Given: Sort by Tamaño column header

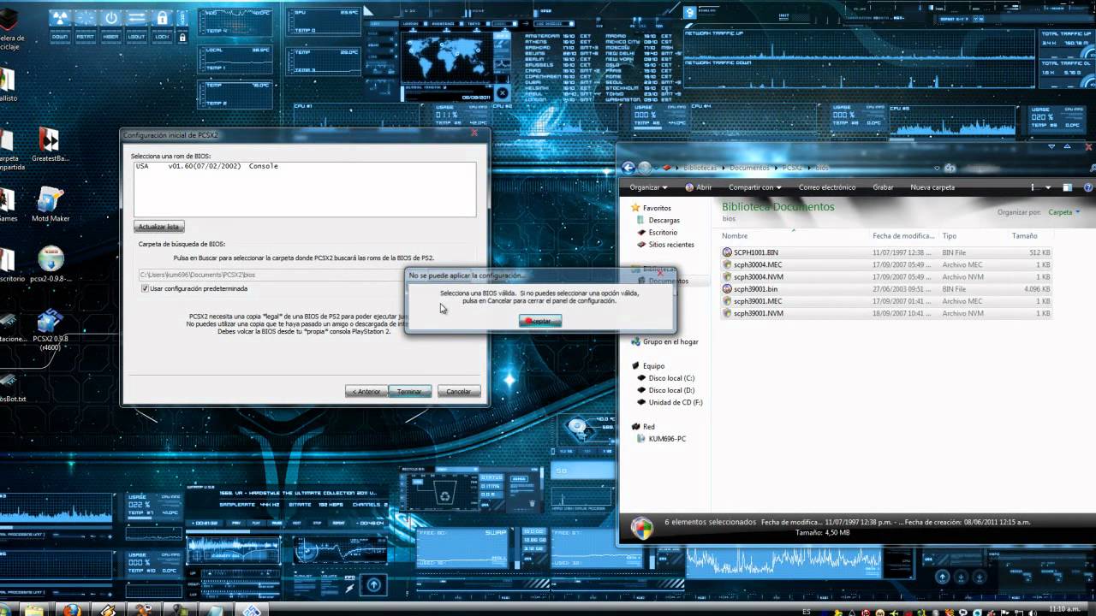Looking at the screenshot, I should 1031,236.
